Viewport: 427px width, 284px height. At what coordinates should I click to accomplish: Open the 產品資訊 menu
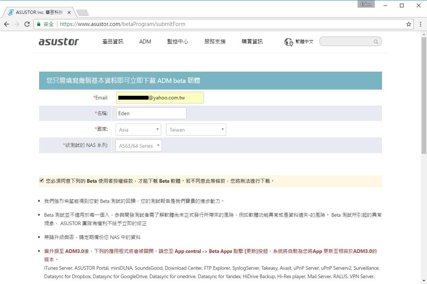pyautogui.click(x=113, y=42)
